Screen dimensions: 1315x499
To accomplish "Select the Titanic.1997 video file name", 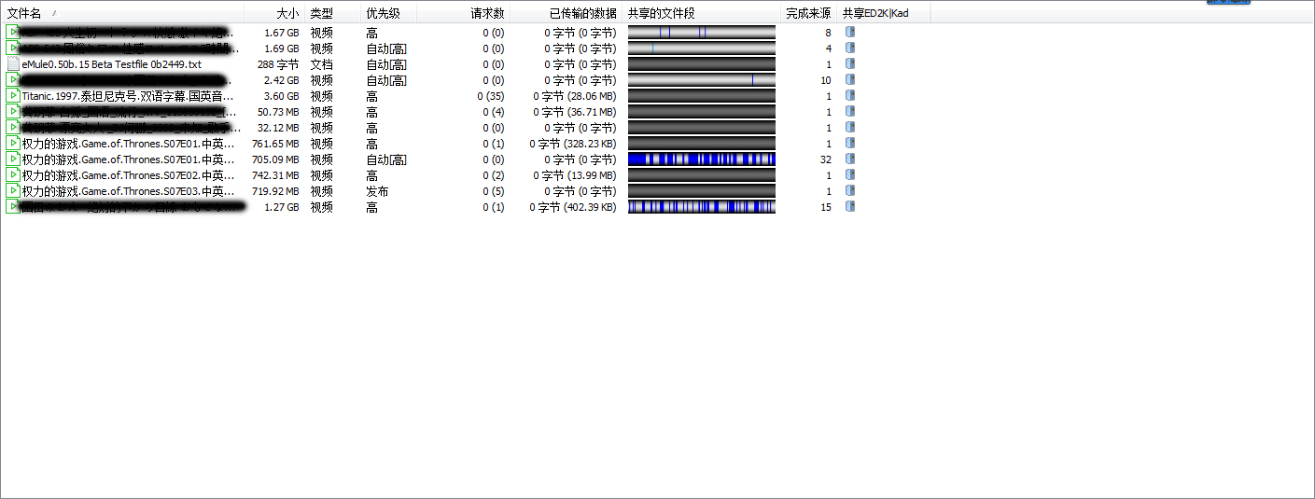I will pyautogui.click(x=128, y=96).
